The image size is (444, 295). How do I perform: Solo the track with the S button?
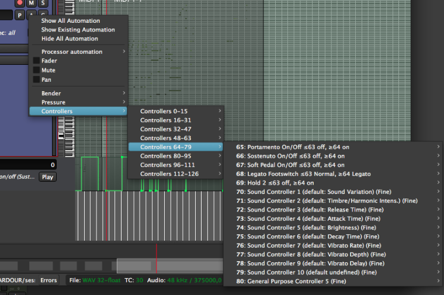coord(43,4)
